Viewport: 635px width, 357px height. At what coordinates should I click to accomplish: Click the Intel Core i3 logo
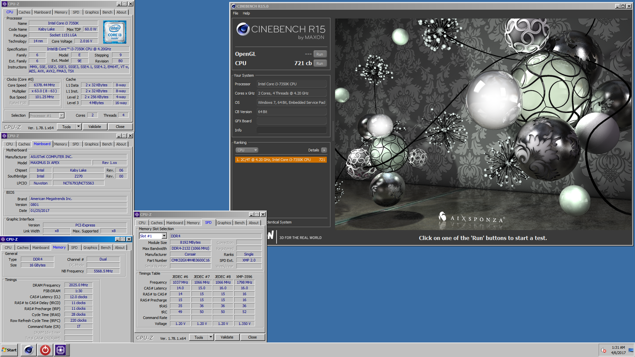(x=114, y=32)
